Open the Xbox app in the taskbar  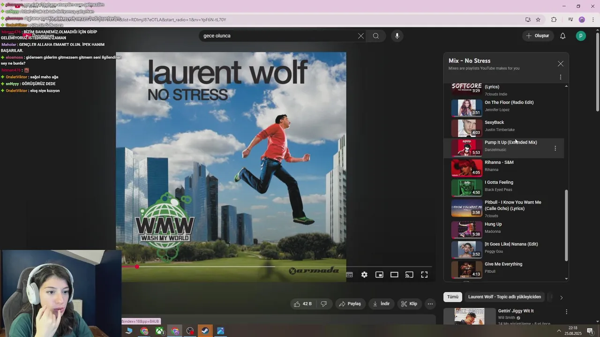click(160, 331)
